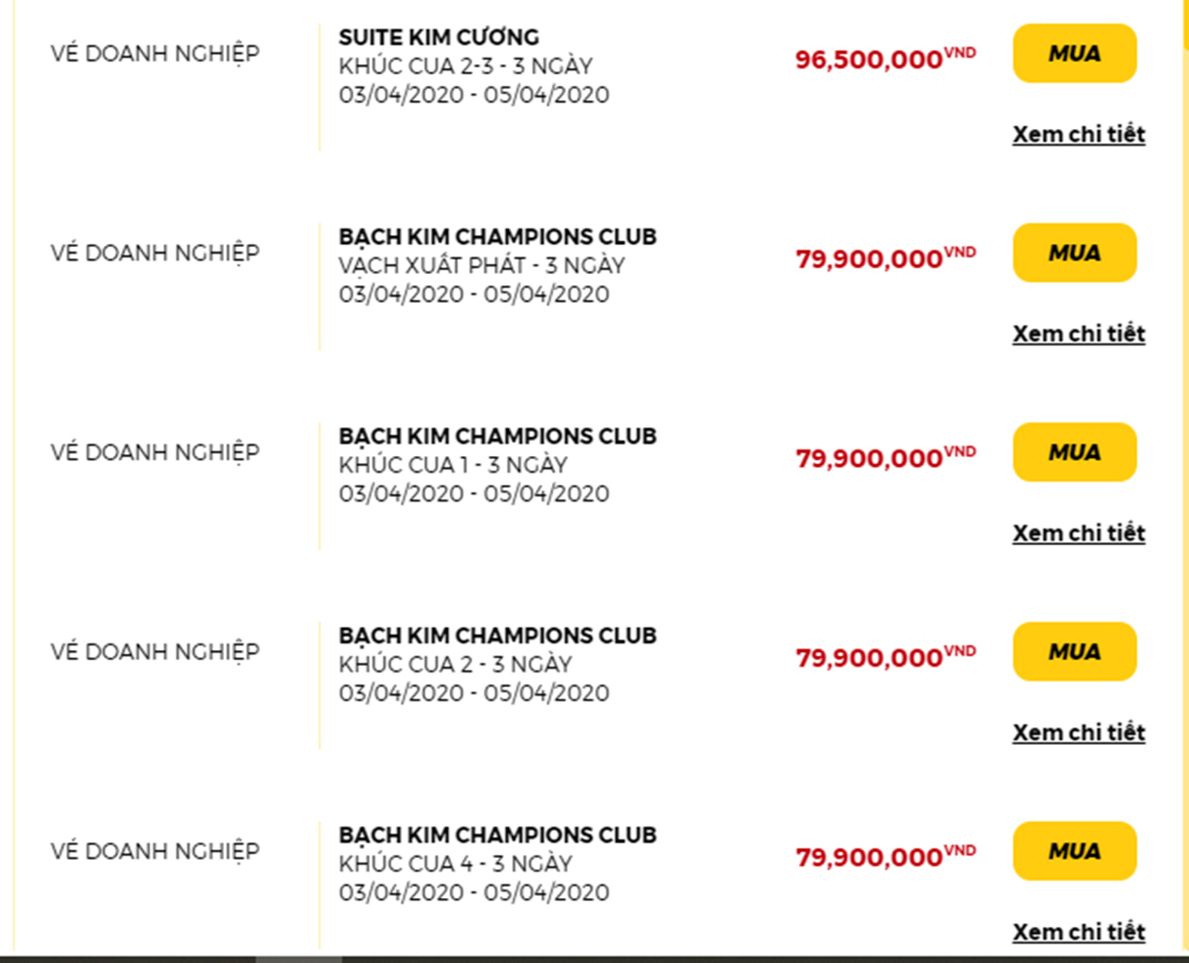Click the horizontal scrollbar thumb at the bottom

(x=298, y=958)
